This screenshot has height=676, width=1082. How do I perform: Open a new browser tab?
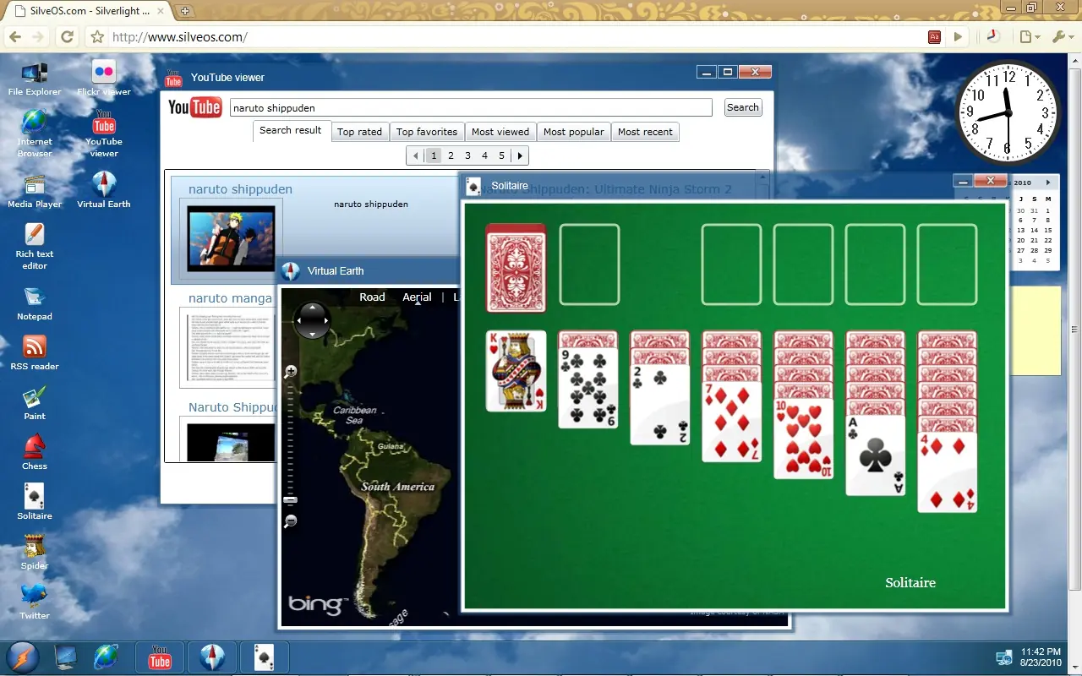(185, 11)
